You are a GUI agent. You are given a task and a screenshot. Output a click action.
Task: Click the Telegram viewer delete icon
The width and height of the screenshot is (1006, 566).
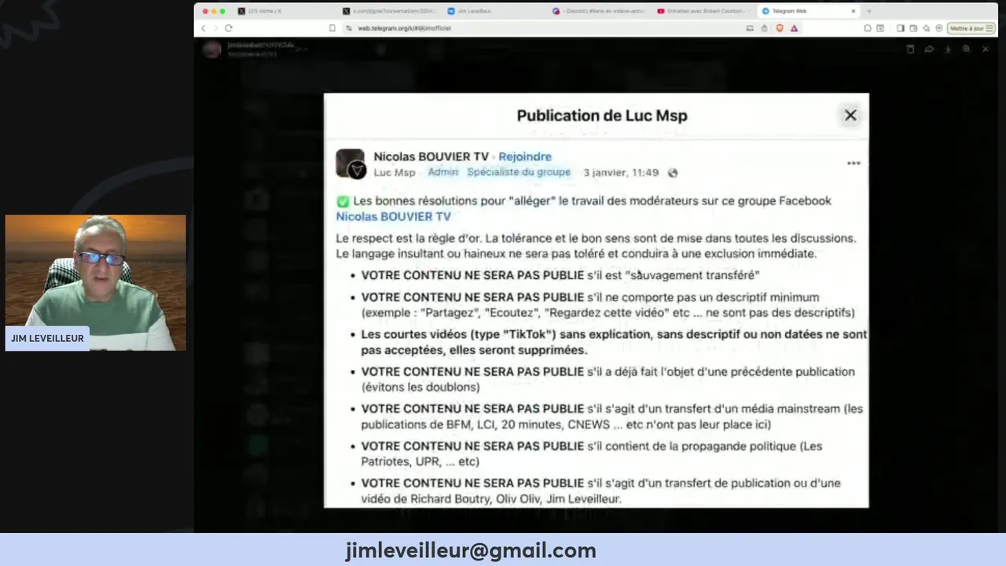pos(910,49)
